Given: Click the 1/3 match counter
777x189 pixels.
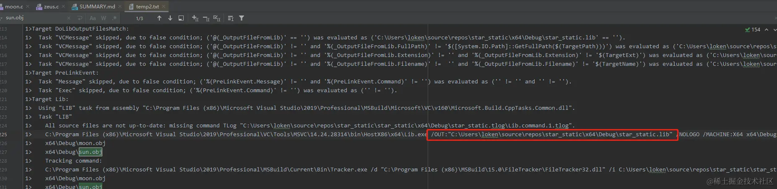Looking at the screenshot, I should pos(140,18).
